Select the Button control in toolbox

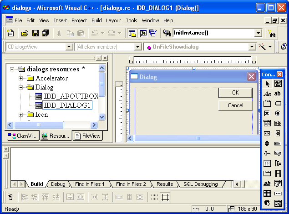(278, 104)
